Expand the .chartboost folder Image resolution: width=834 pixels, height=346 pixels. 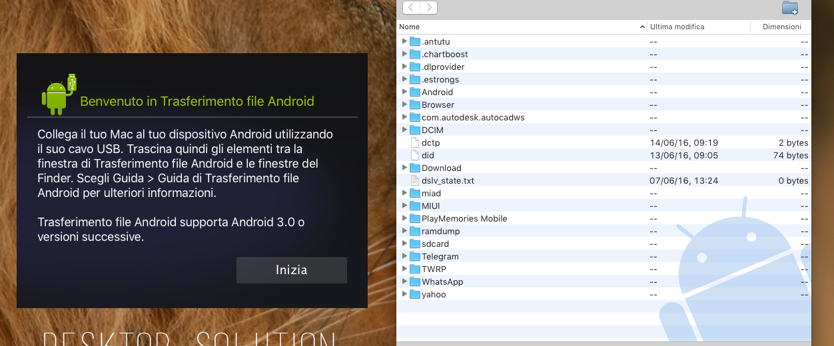click(404, 54)
